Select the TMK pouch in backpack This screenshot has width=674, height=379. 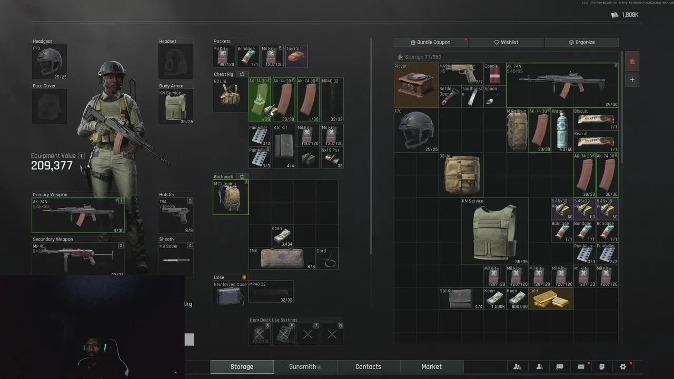pyautogui.click(x=282, y=258)
